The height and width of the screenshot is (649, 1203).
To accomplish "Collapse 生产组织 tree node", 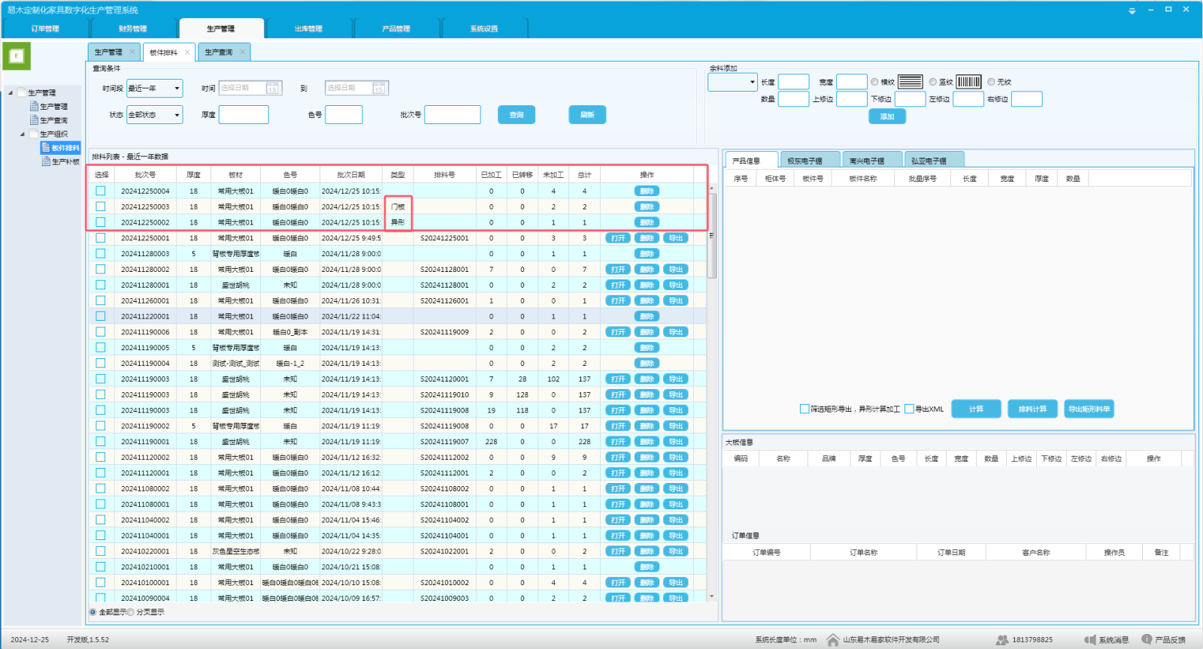I will pyautogui.click(x=23, y=134).
